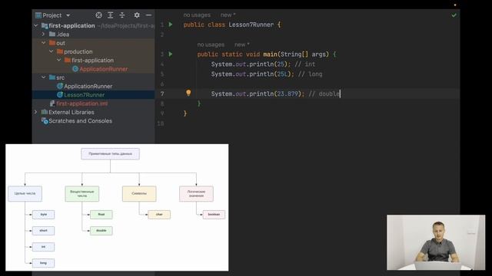Image resolution: width=492 pixels, height=276 pixels.
Task: Run class Lesson7Runner from gutter arrow on line 1
Action: click(x=171, y=25)
